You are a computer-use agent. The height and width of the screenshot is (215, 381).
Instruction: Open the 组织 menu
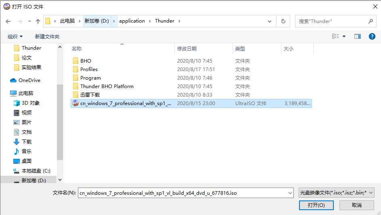pos(15,36)
